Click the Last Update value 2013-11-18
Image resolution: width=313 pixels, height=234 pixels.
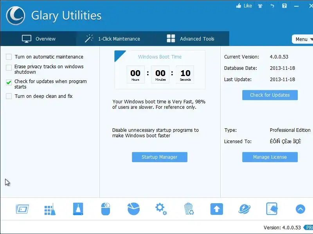282,80
